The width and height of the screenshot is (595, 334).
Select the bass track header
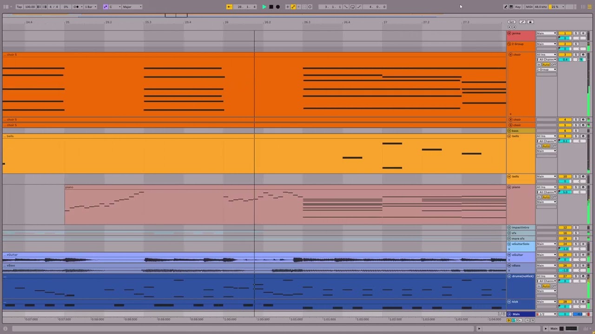coord(521,131)
